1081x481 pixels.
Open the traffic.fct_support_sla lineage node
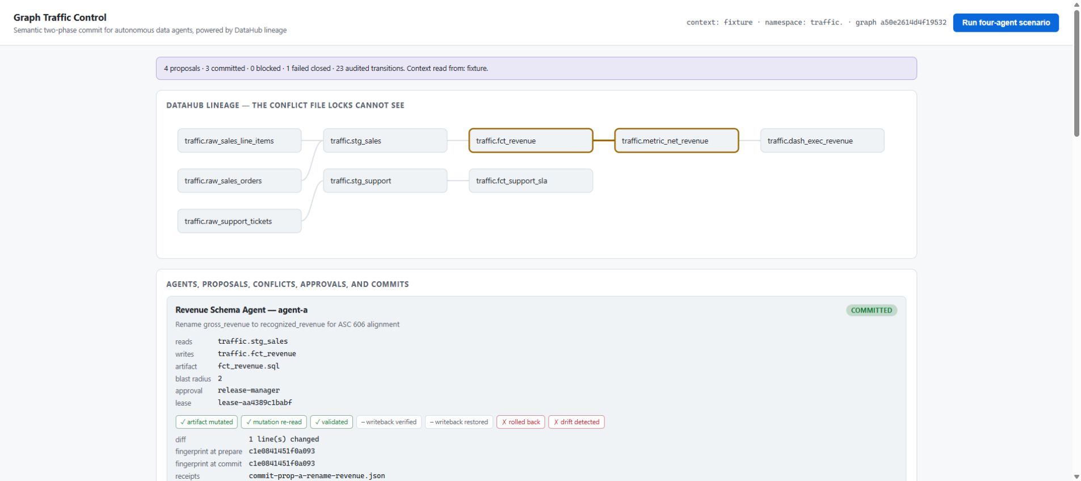pyautogui.click(x=531, y=181)
